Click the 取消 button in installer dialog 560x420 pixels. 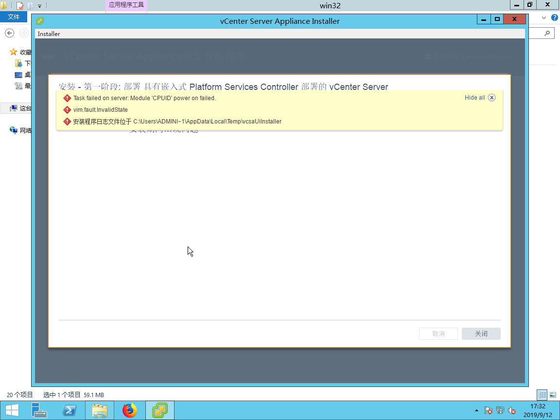438,333
